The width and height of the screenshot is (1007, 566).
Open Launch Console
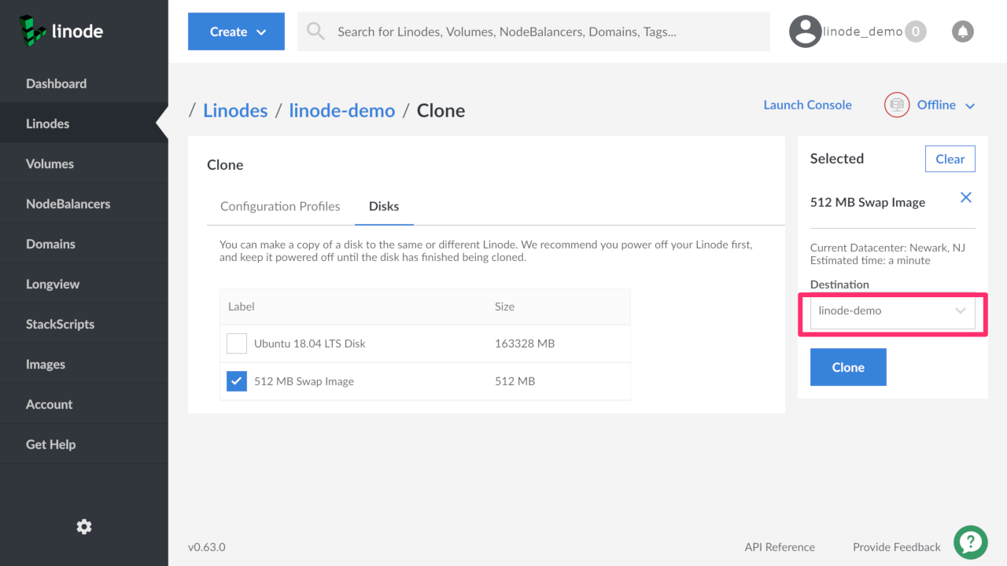coord(807,104)
